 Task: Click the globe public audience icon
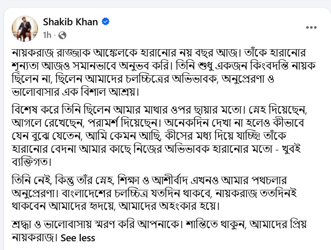tap(62, 35)
